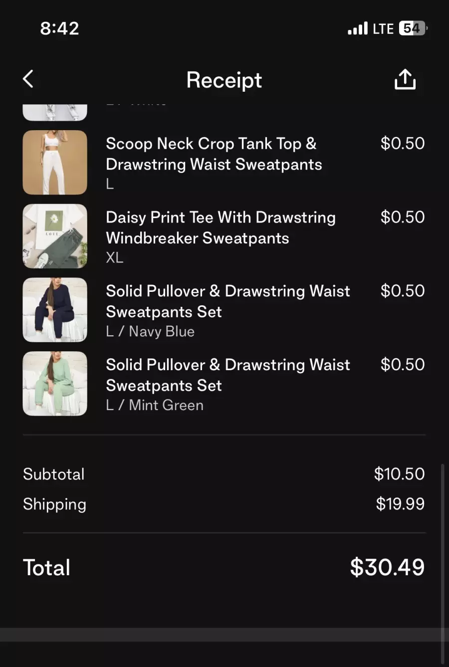The width and height of the screenshot is (449, 667).
Task: Tap the L / Navy Blue variant text
Action: point(150,331)
